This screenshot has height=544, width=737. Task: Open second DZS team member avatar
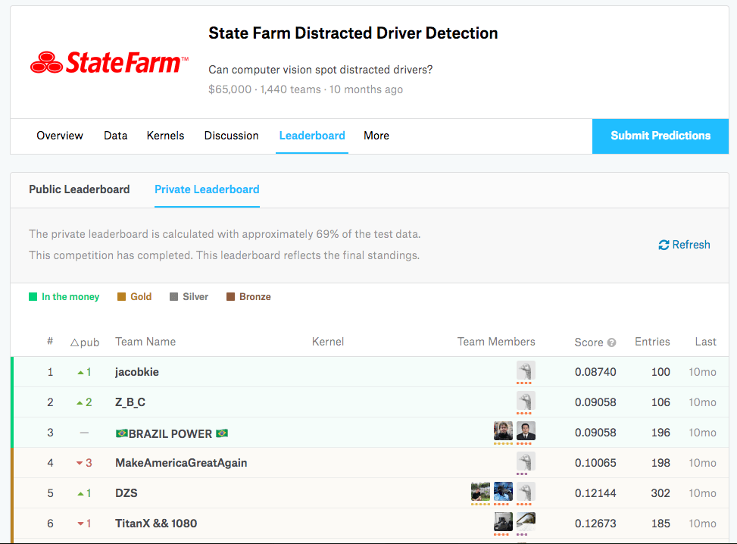tap(503, 491)
